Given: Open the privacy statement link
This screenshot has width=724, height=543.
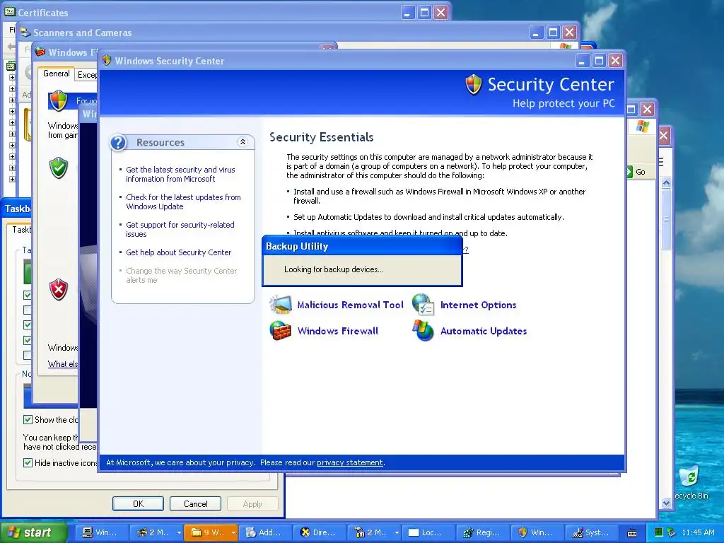Looking at the screenshot, I should coord(349,462).
